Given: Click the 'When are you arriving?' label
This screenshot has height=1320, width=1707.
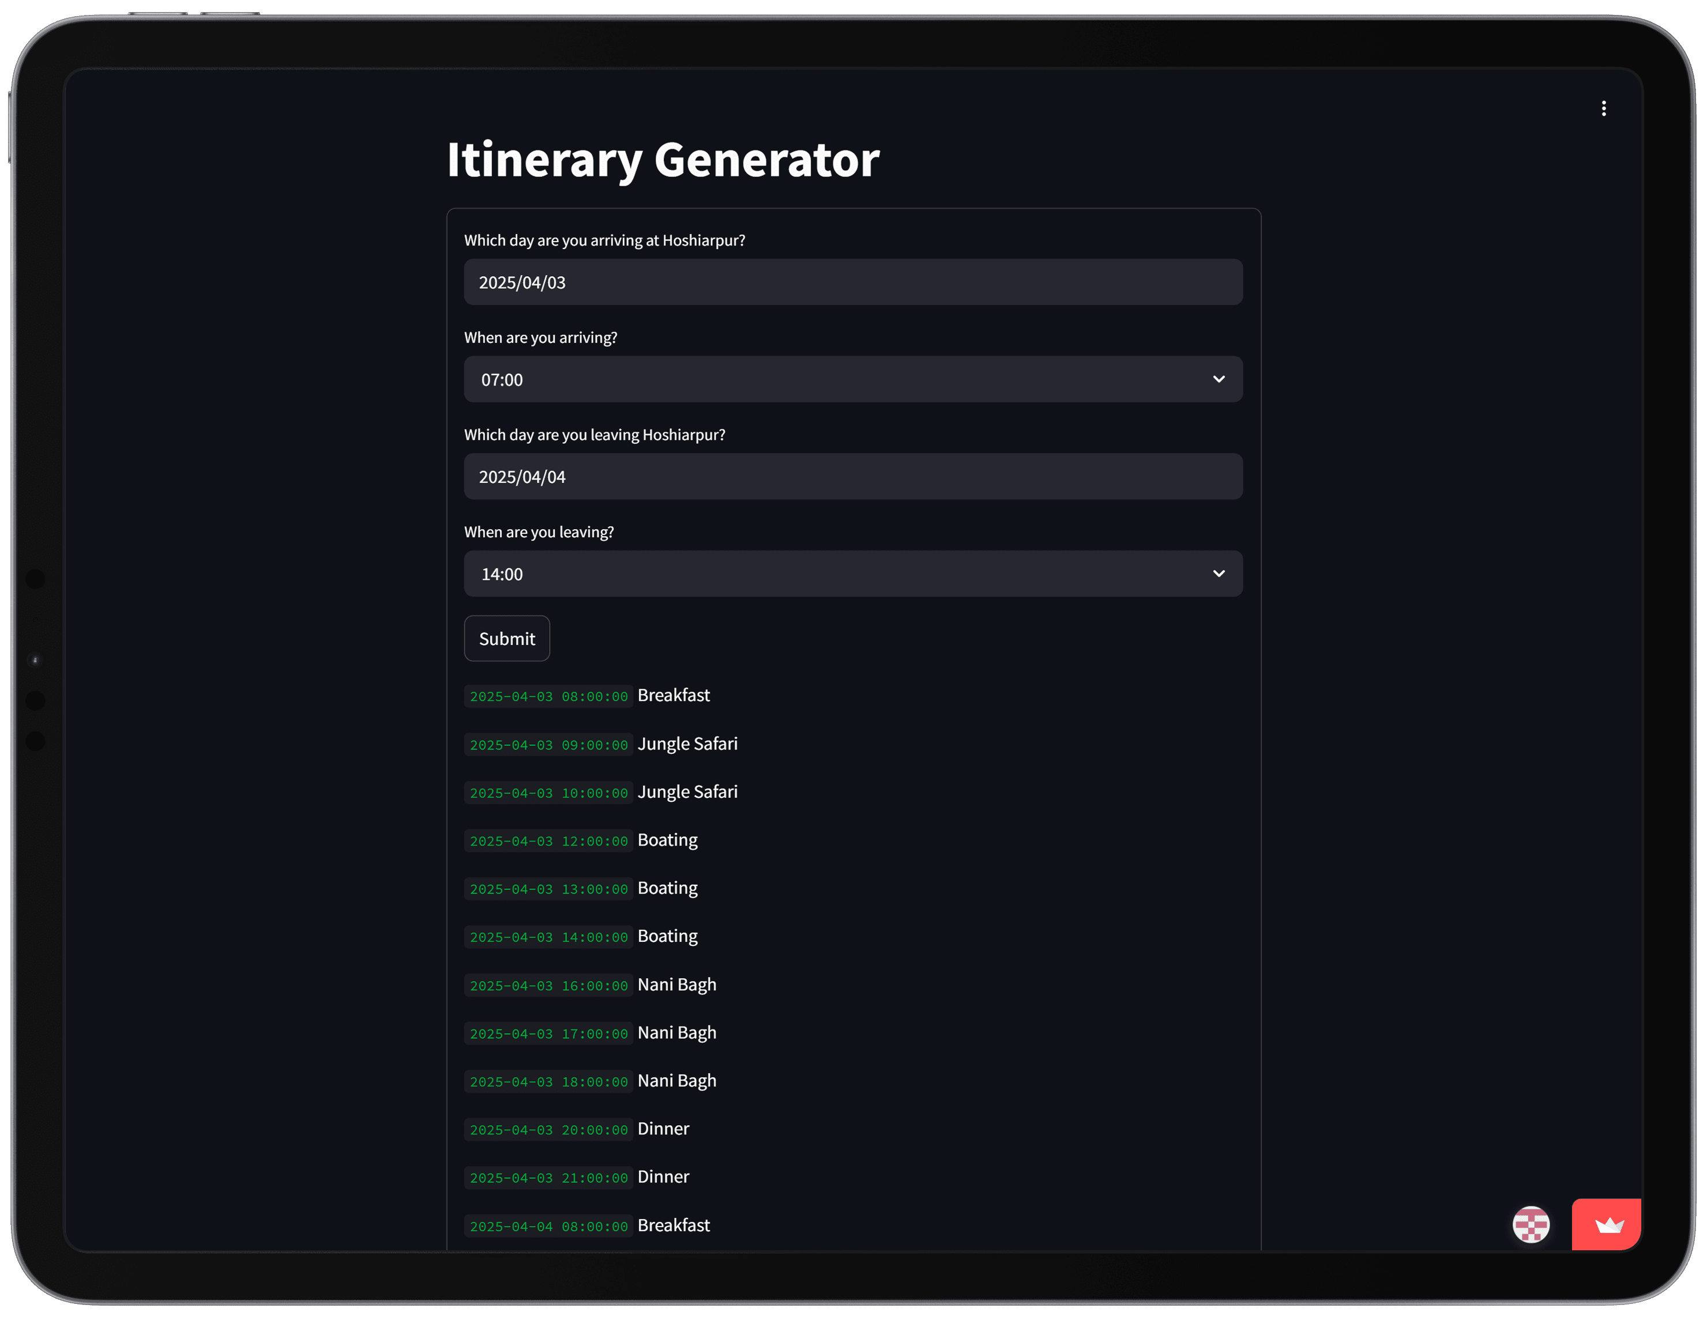Looking at the screenshot, I should click(540, 337).
